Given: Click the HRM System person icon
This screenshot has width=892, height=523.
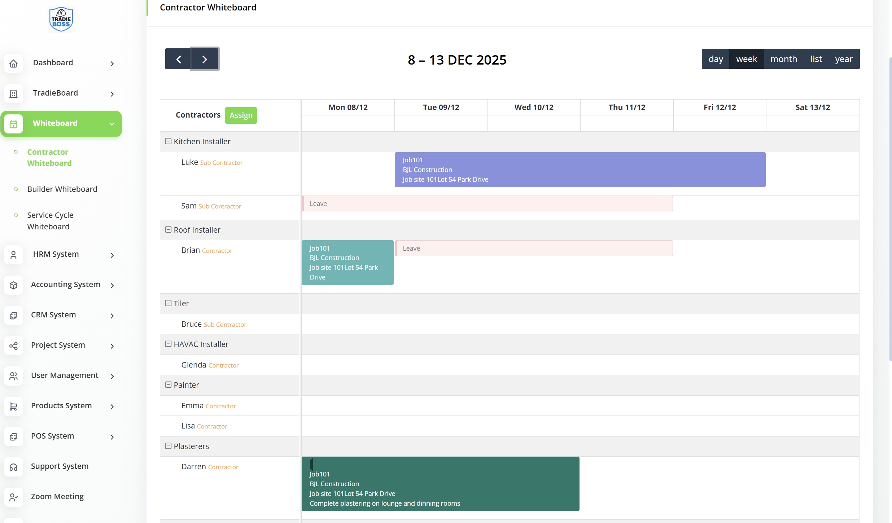Looking at the screenshot, I should 13,255.
